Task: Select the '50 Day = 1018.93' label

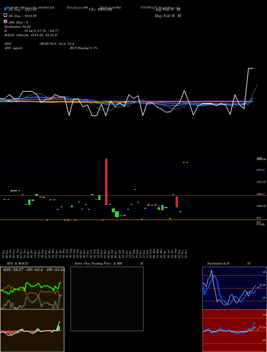Action: [x=22, y=16]
